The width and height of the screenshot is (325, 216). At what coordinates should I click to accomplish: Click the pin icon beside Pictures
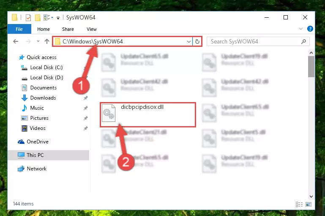[x=85, y=118]
